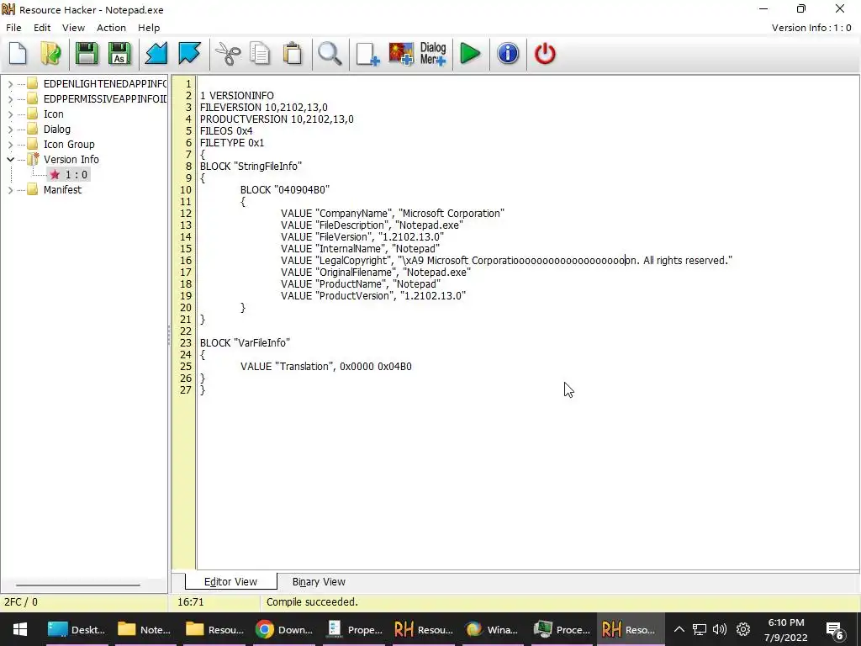Expand the Icon Group folder node
861x646 pixels.
pyautogui.click(x=10, y=145)
